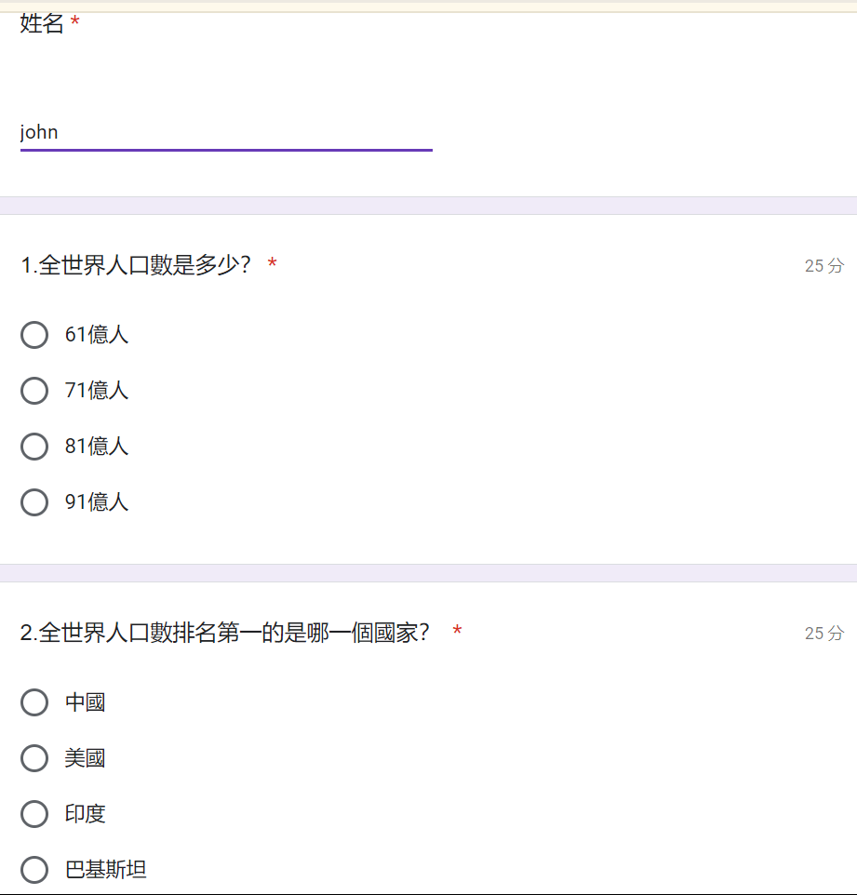857x895 pixels.
Task: Click the 姓名 text field containing john
Action: (226, 133)
